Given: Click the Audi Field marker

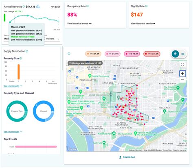Looking at the screenshot, I should [104, 142].
